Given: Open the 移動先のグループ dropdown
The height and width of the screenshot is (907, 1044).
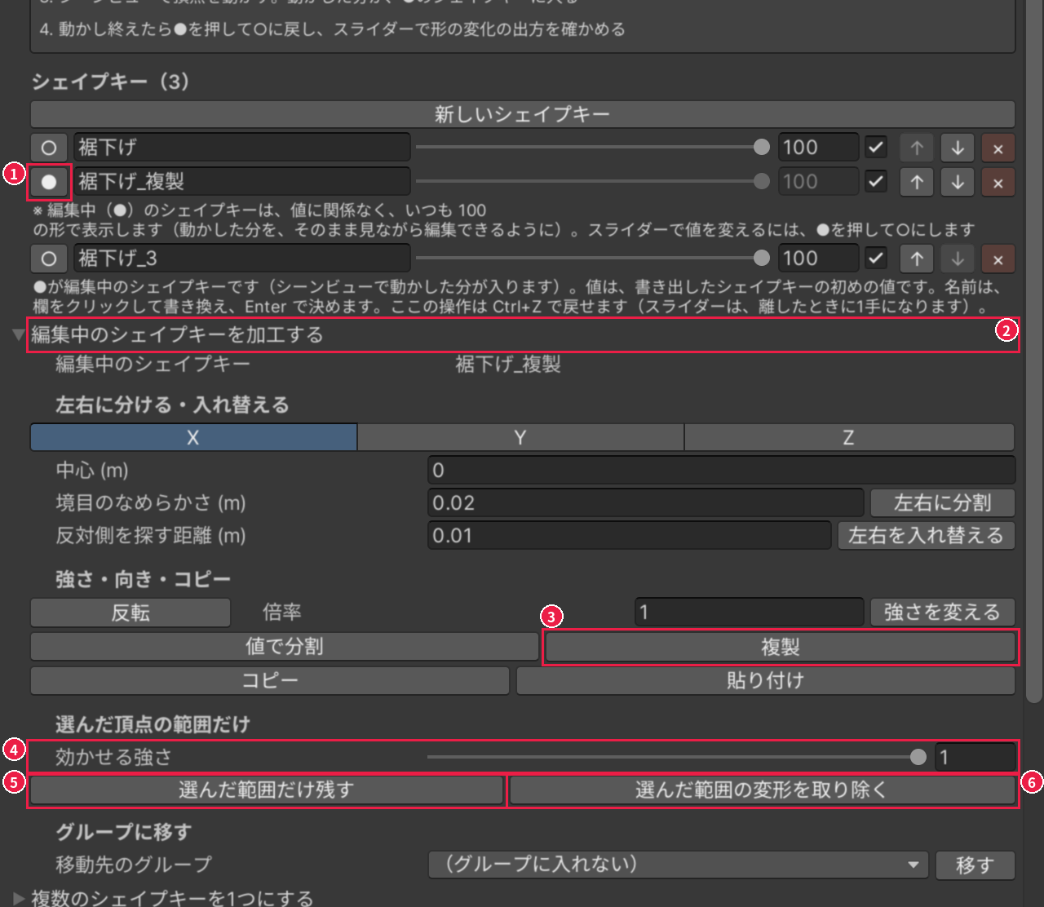Looking at the screenshot, I should coord(678,865).
